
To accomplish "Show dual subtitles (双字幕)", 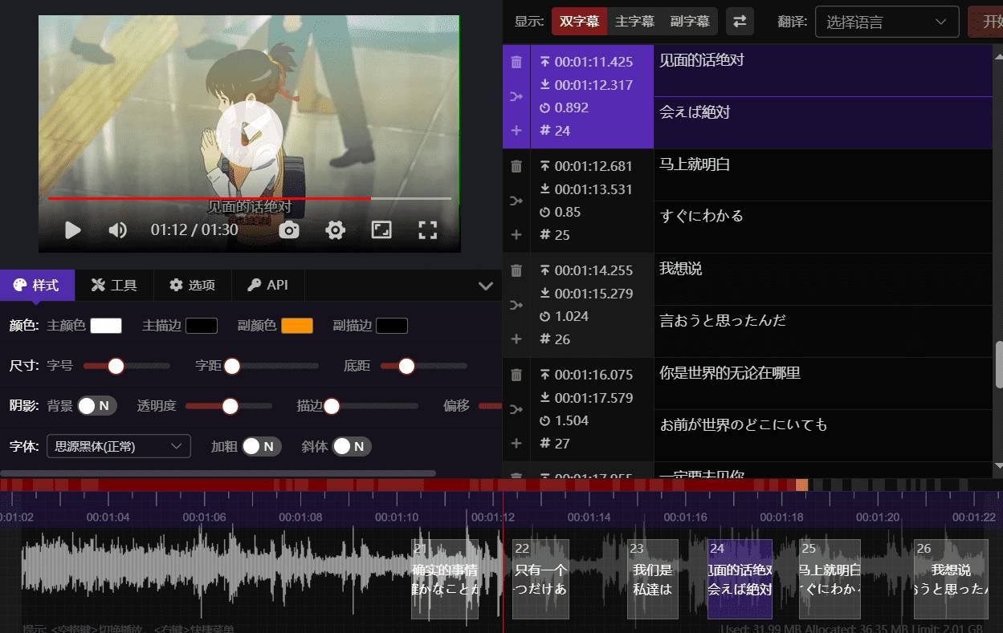I will (x=579, y=22).
